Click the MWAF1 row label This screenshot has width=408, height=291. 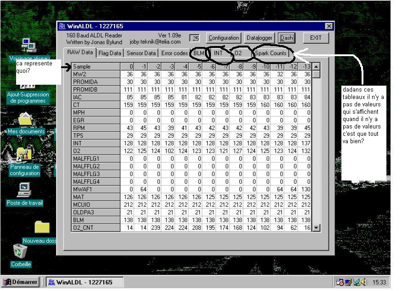[x=96, y=189]
